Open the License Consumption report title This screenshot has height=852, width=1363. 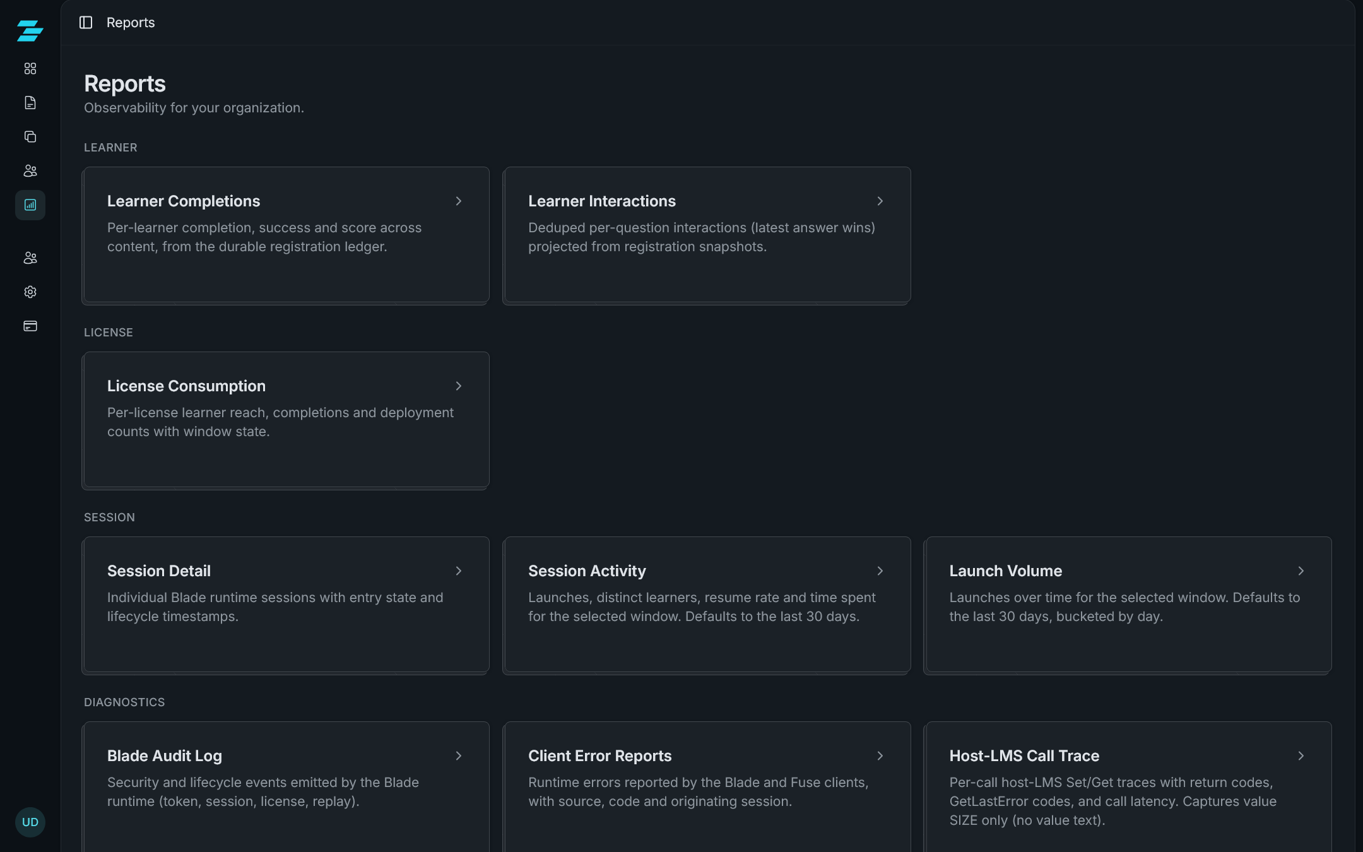pos(186,386)
